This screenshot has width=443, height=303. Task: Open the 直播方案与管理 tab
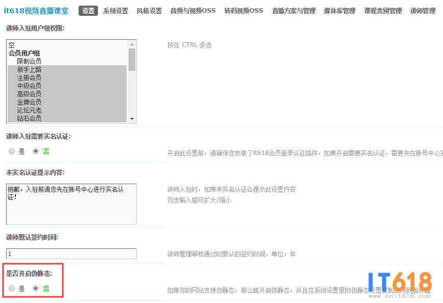pos(294,11)
